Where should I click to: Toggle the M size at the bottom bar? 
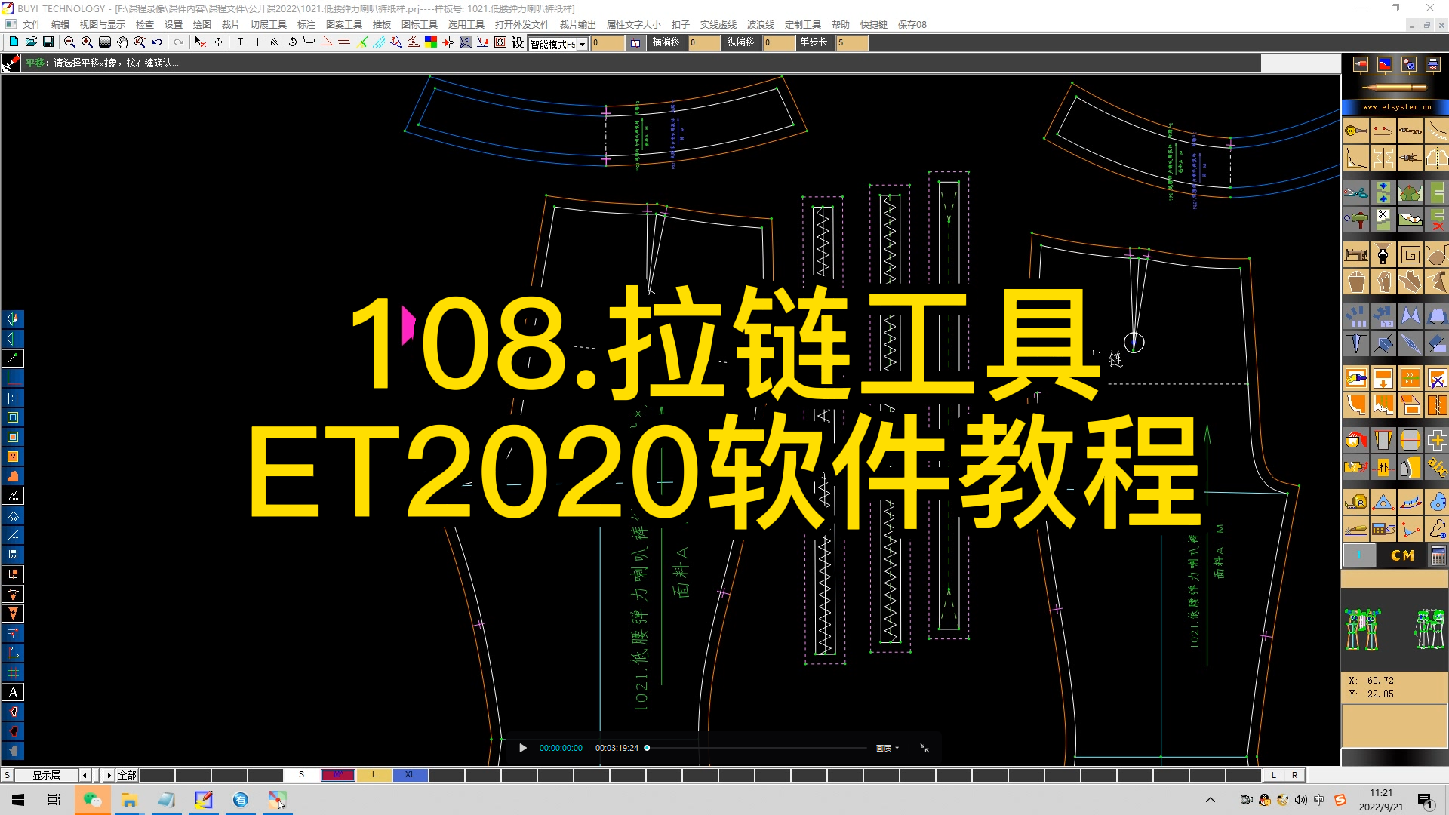click(x=338, y=775)
